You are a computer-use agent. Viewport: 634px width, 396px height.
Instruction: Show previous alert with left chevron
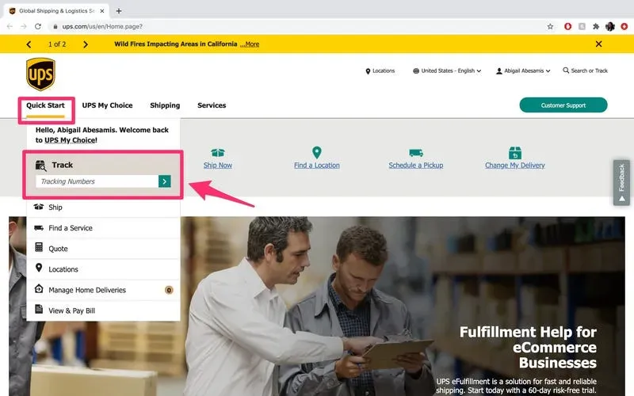coord(29,44)
